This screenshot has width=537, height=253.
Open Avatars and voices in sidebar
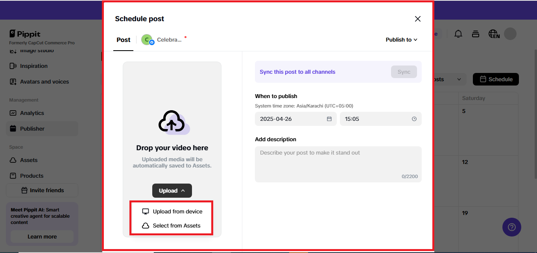pos(44,82)
